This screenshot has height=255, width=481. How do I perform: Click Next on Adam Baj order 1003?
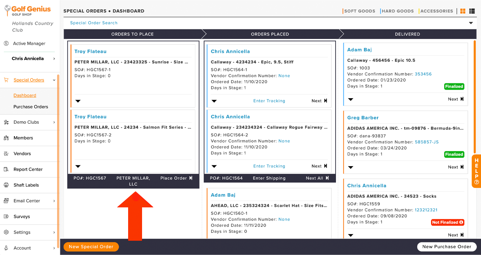coord(456,99)
